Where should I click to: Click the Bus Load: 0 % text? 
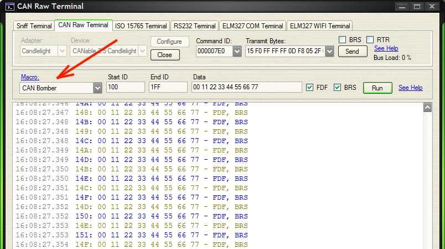tap(392, 58)
